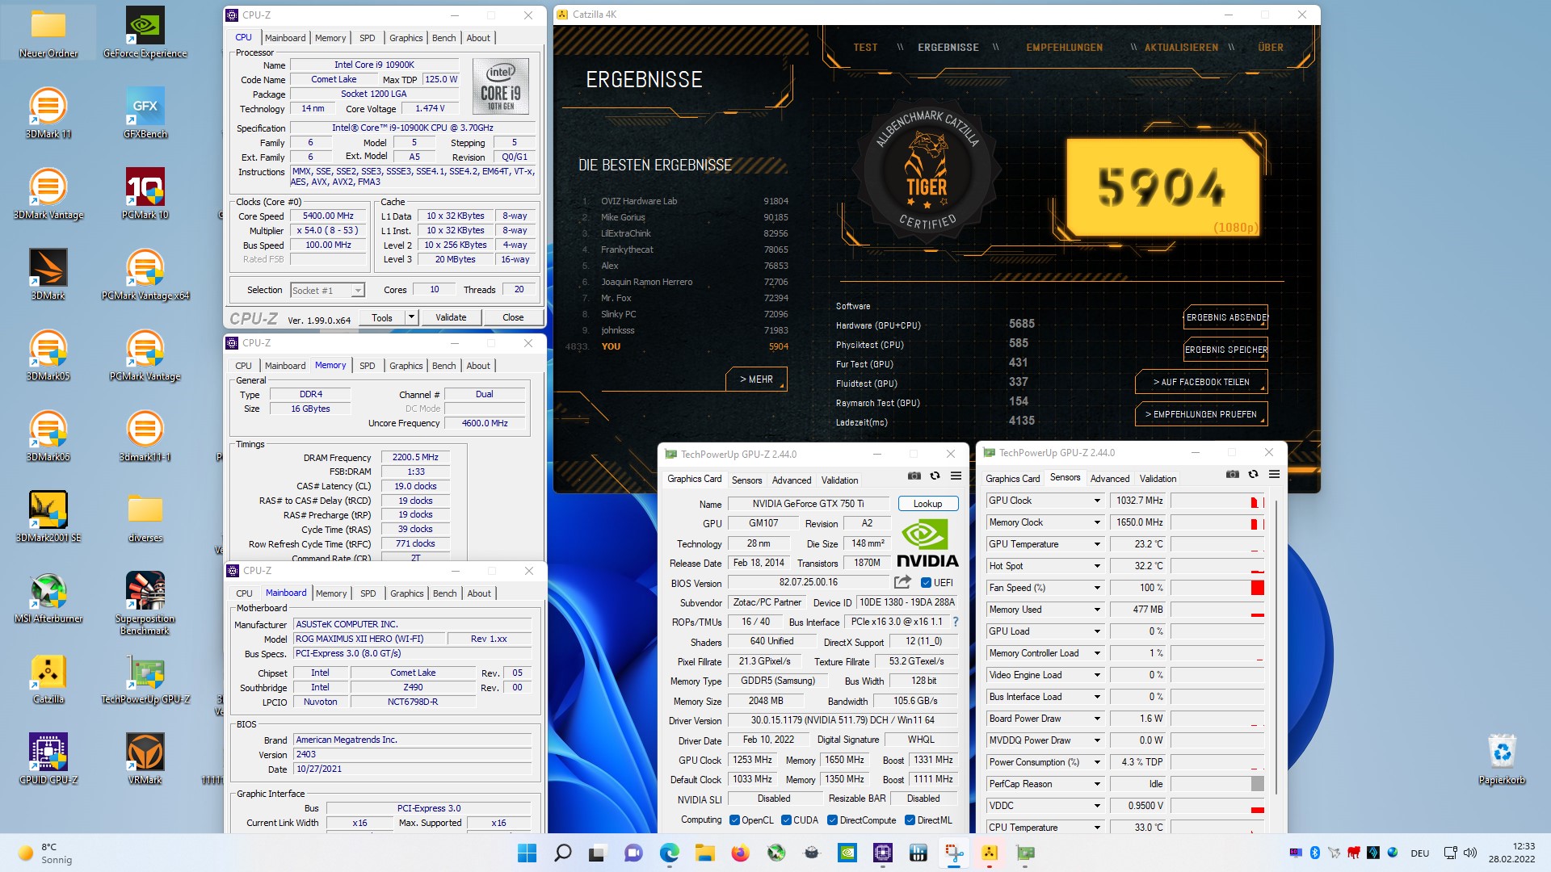Expand the Fan Speed (%) sensor dropdown
The width and height of the screenshot is (1551, 872).
[x=1097, y=588]
